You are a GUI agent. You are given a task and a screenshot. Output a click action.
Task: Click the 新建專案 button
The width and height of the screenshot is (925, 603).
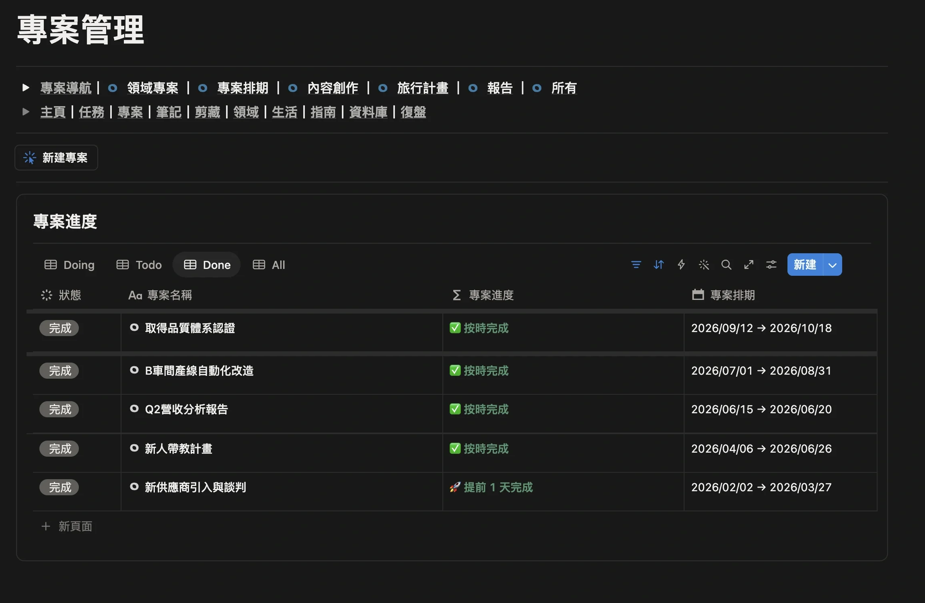pyautogui.click(x=56, y=158)
